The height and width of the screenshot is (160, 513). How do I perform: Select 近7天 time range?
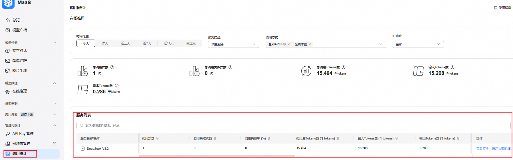[147, 43]
